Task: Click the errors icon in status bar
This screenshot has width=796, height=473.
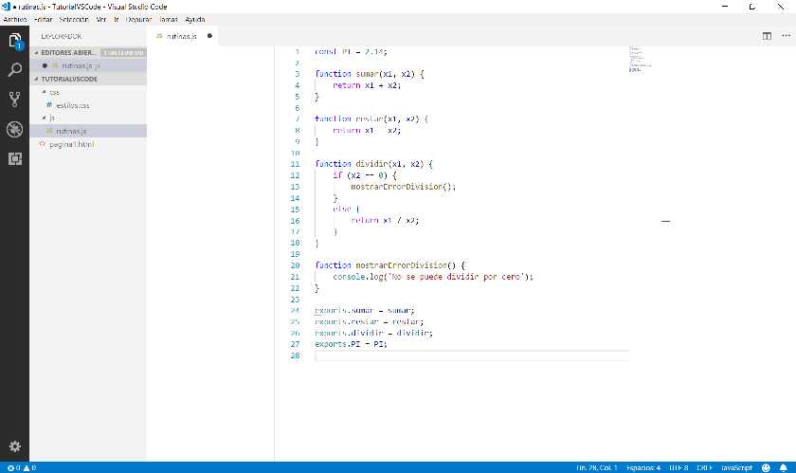Action: 10,468
